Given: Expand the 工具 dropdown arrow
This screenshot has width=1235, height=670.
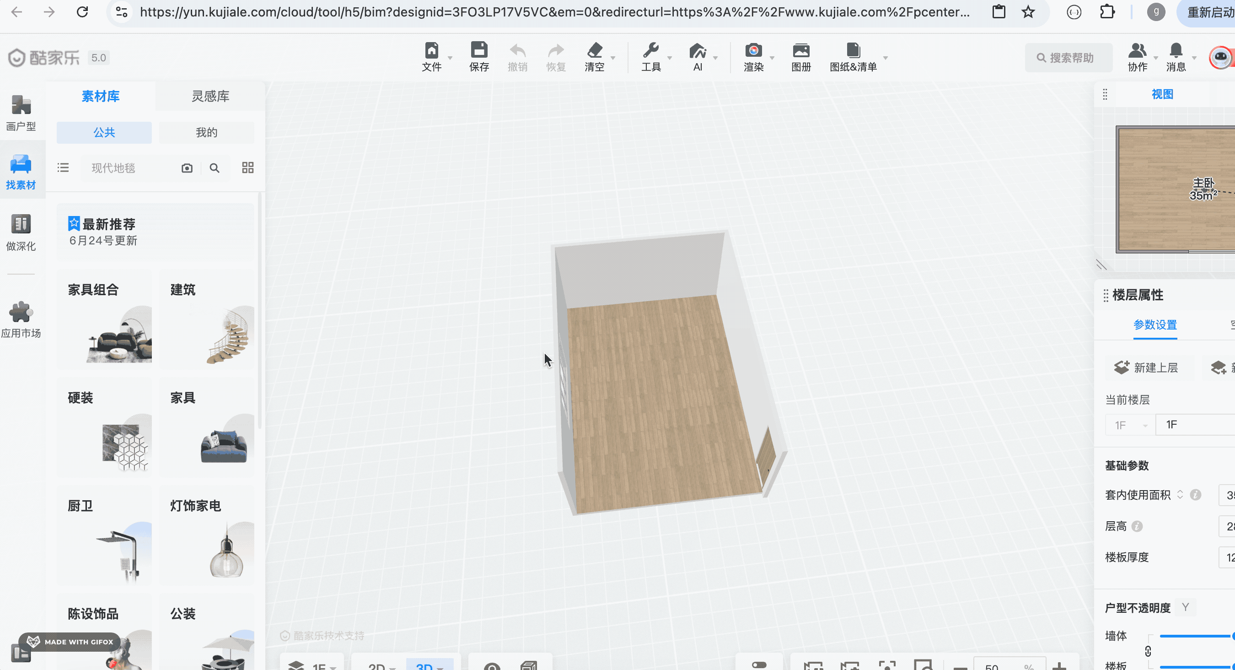Looking at the screenshot, I should [x=670, y=58].
